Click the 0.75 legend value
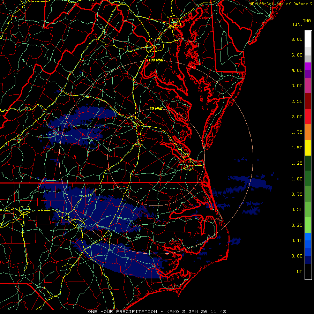 pyautogui.click(x=297, y=194)
